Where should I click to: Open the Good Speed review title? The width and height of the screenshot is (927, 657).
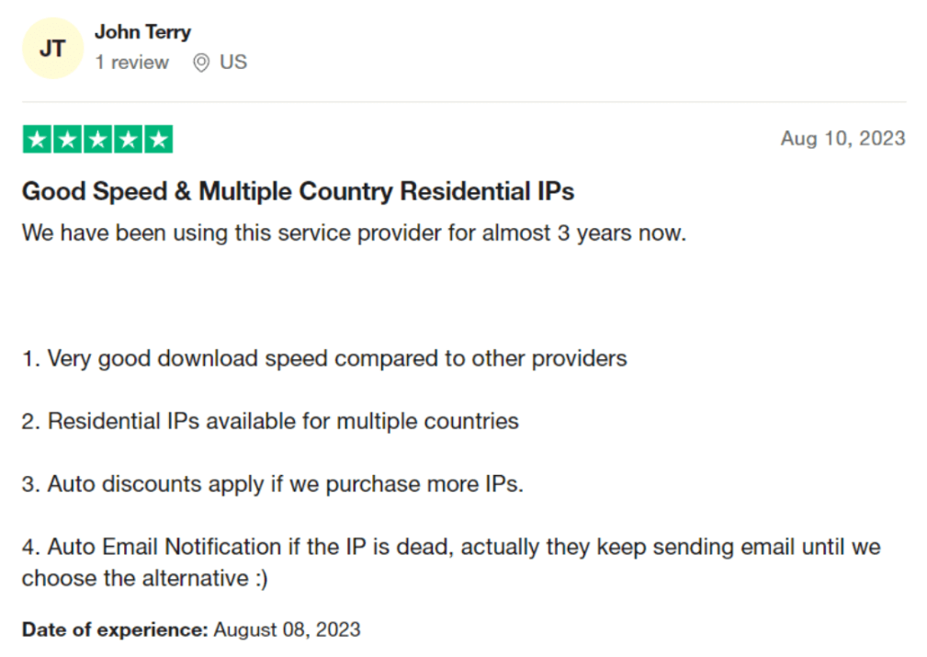[298, 191]
